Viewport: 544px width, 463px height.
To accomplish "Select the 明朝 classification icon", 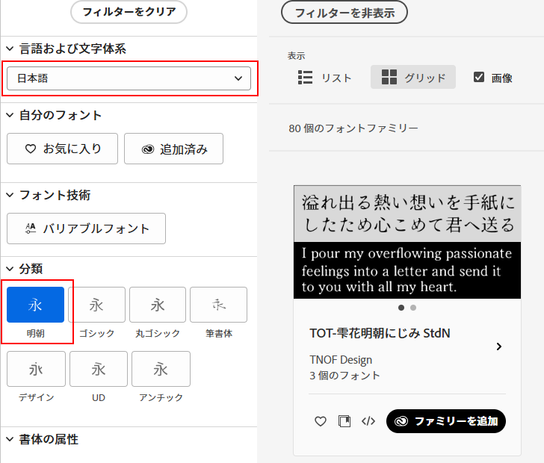I will tap(35, 305).
